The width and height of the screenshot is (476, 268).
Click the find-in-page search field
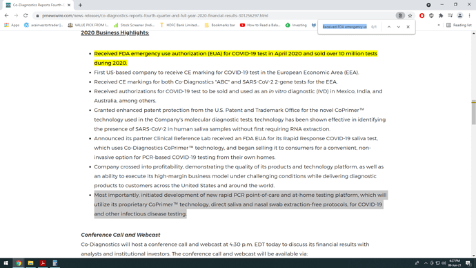[344, 27]
